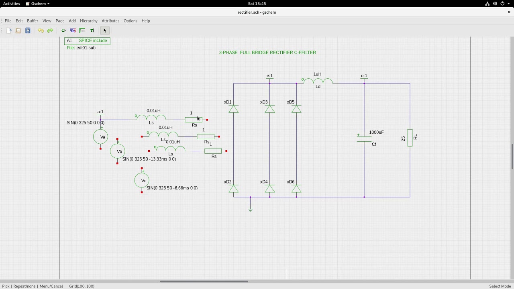
Task: Open the Attributes menu
Action: (110, 21)
